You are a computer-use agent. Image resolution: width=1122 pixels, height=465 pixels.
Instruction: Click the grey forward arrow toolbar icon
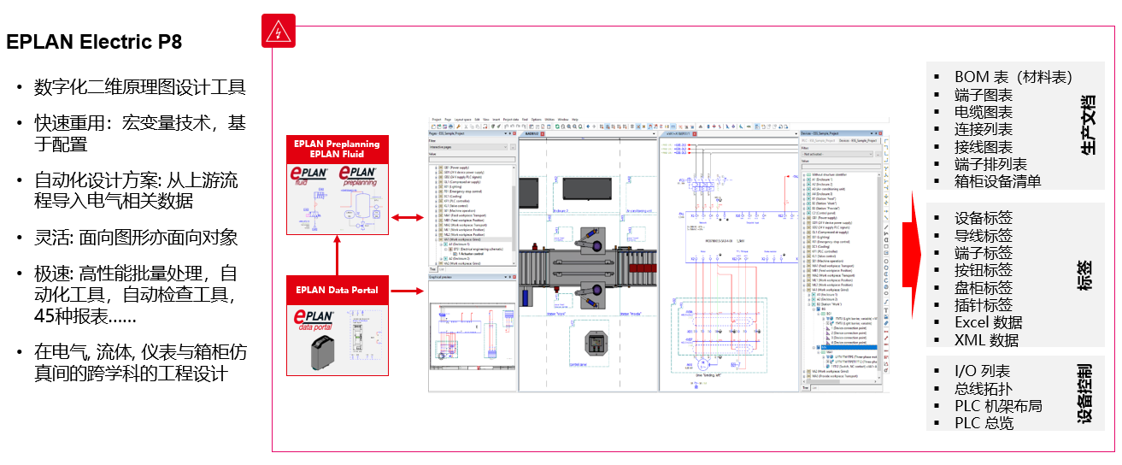(594, 127)
